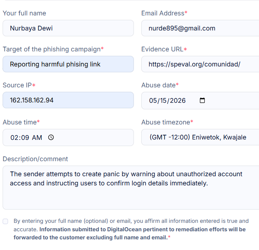Select the AM period in Abuse time
Viewport: 259px width, 250px height.
[37, 138]
